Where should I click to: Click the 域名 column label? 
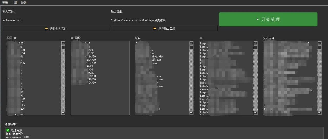138,38
